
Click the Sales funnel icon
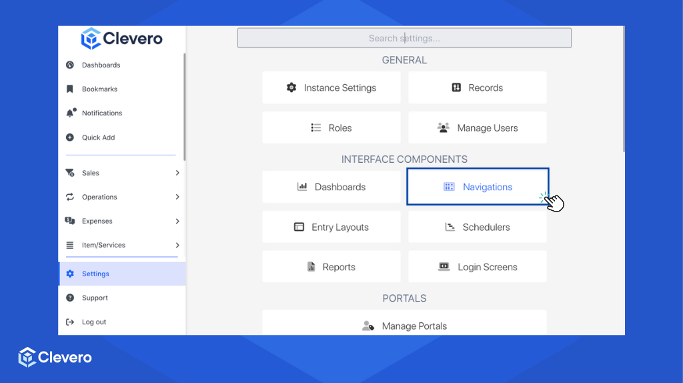tap(69, 173)
